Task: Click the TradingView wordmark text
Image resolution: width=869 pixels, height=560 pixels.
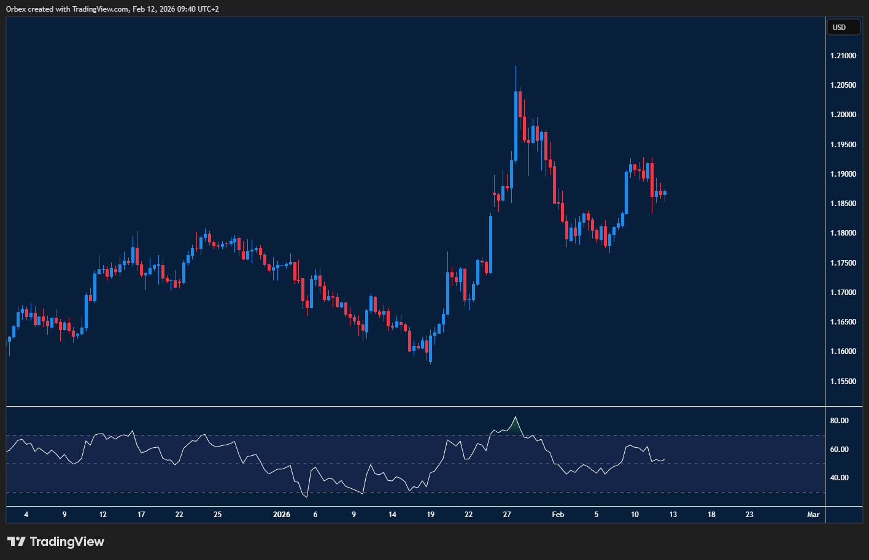Action: pos(67,542)
